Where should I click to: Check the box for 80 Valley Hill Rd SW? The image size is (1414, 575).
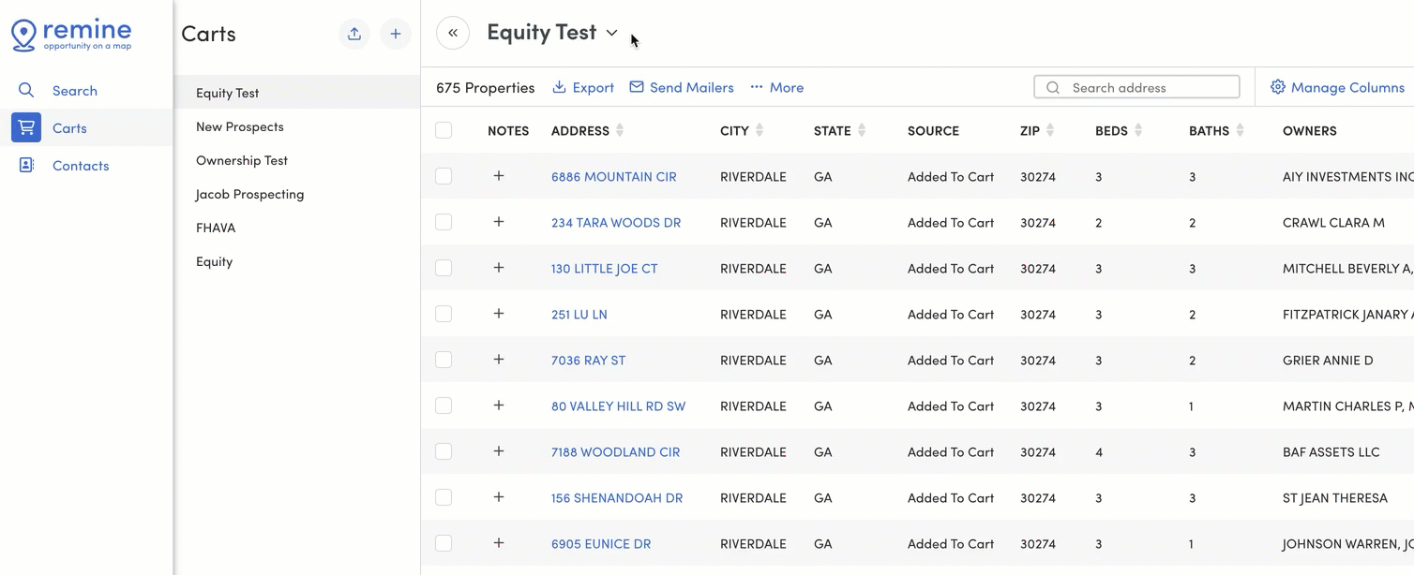pyautogui.click(x=444, y=405)
